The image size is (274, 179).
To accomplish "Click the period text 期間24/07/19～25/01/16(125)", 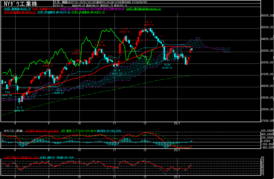I will 79,2.
